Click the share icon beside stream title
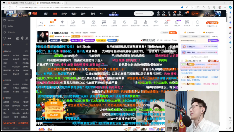Screen dimensions: 234x132 (x=160, y=40)
